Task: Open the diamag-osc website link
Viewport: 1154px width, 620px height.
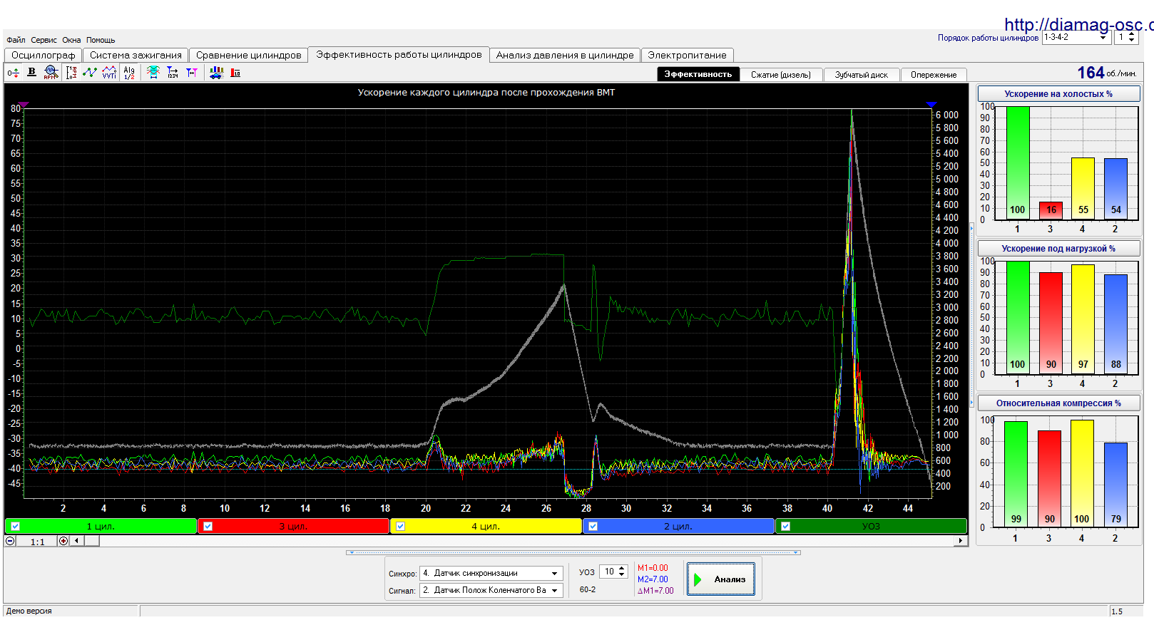Action: pyautogui.click(x=1078, y=24)
